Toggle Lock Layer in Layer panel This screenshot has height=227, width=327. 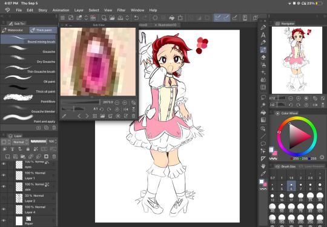pyautogui.click(x=28, y=149)
